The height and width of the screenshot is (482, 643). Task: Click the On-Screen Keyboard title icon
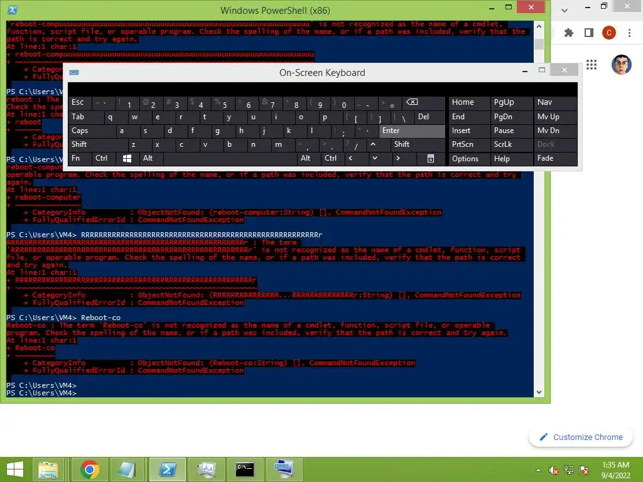click(x=74, y=73)
